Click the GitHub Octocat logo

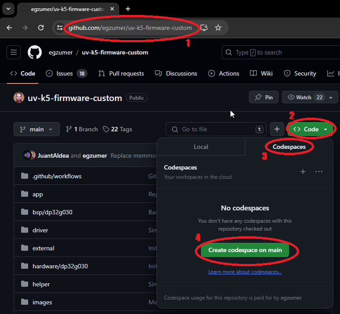pos(35,52)
